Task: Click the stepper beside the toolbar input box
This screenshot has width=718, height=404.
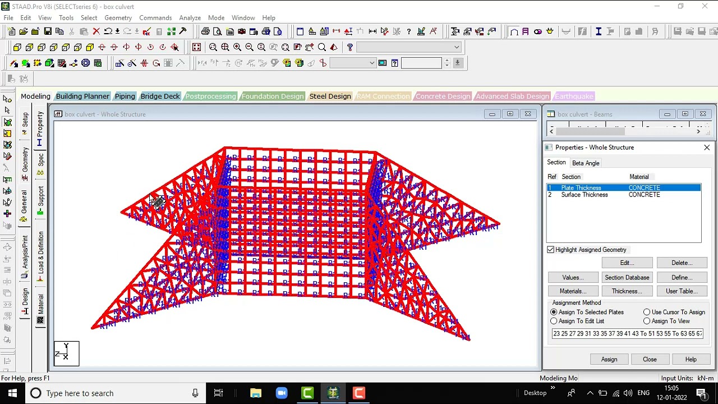Action: [447, 63]
